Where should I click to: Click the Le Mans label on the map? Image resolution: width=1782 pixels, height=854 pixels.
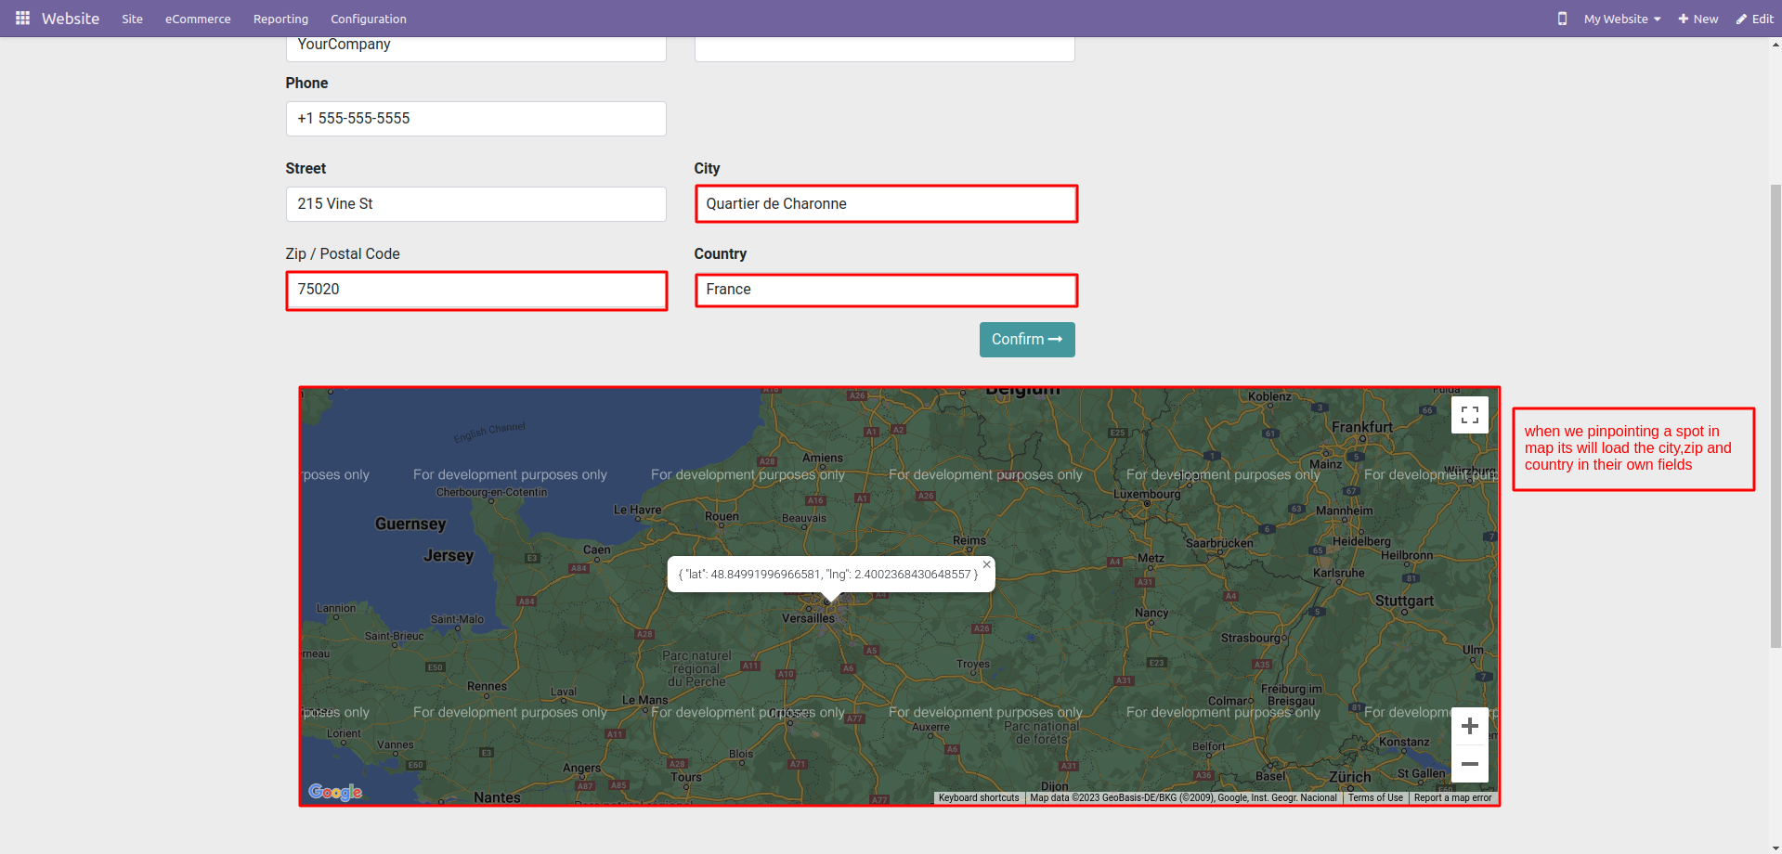click(x=644, y=700)
